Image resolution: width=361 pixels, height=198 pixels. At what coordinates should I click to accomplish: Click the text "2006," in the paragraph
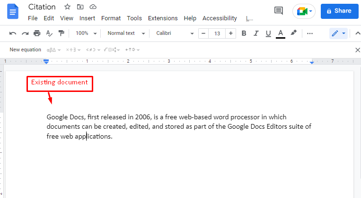[143, 117]
